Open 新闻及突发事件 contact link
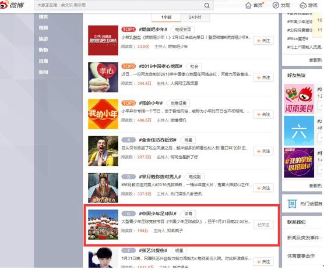This screenshot has height=270, width=324. coord(303,238)
